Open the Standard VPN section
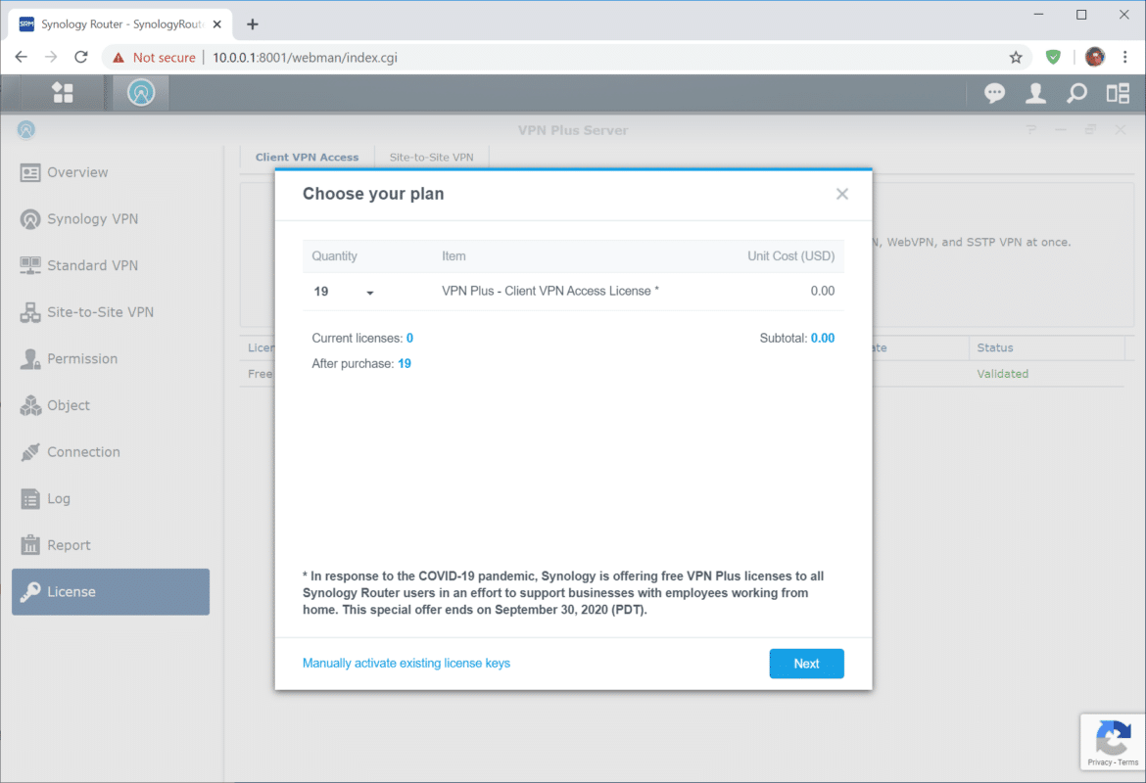 tap(110, 266)
